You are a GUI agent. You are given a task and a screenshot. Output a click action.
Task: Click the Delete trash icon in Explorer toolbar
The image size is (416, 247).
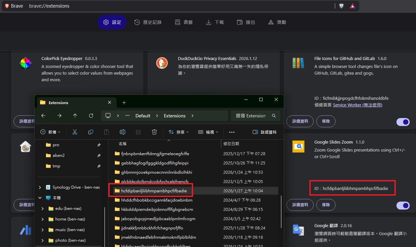154,132
